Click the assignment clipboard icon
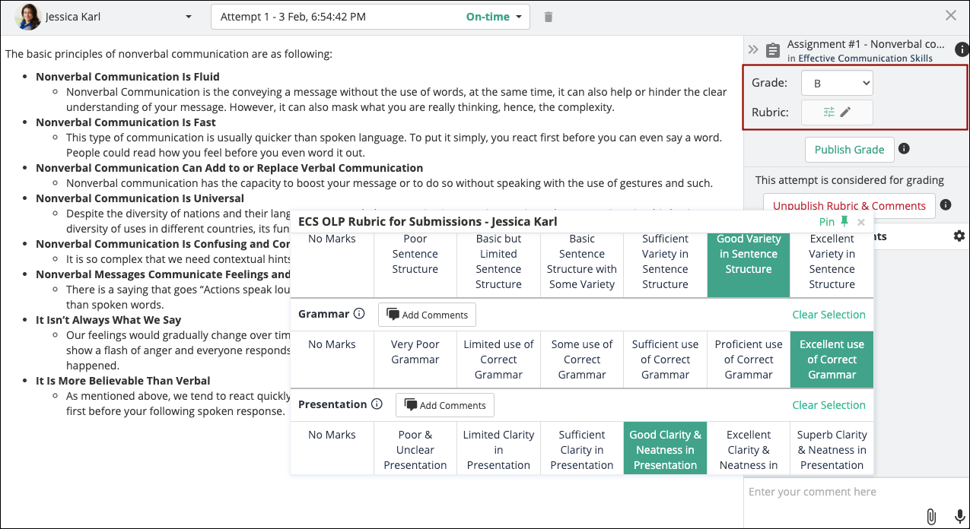This screenshot has height=529, width=970. (773, 51)
